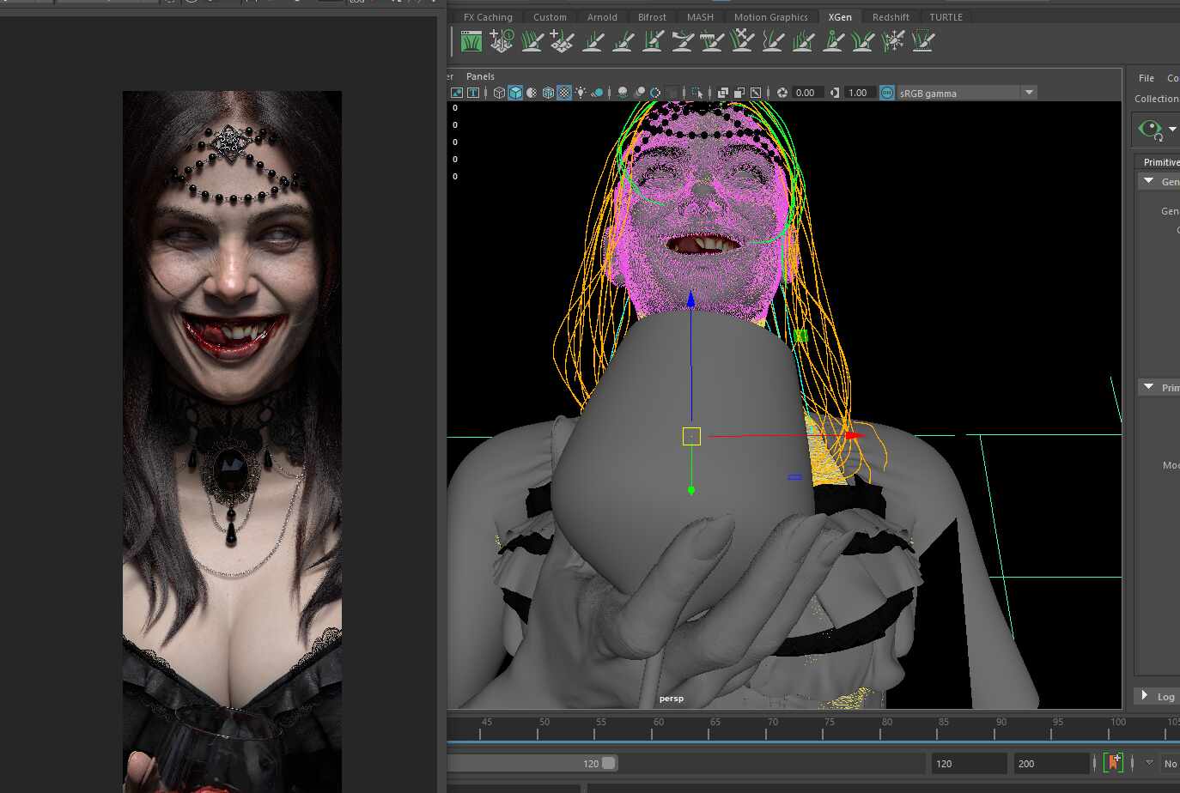
Task: Switch to the Motion Graphics shelf tab
Action: point(770,17)
